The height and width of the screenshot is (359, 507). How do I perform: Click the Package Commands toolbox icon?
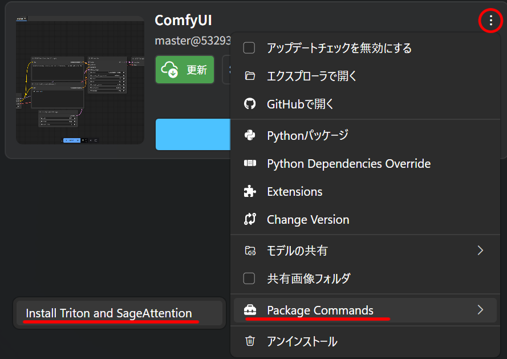tap(250, 310)
